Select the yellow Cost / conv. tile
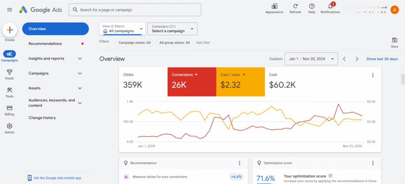This screenshot has height=184, width=405. coord(240,82)
